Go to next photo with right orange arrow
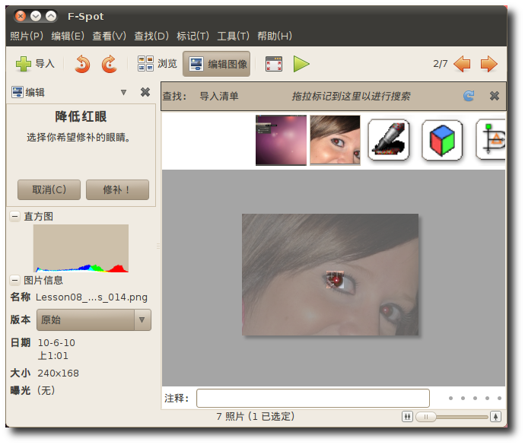The width and height of the screenshot is (525, 445). tap(488, 64)
